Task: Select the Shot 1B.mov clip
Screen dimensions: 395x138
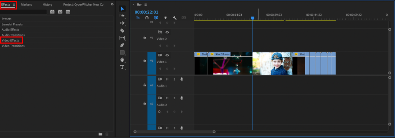Action: 230,63
